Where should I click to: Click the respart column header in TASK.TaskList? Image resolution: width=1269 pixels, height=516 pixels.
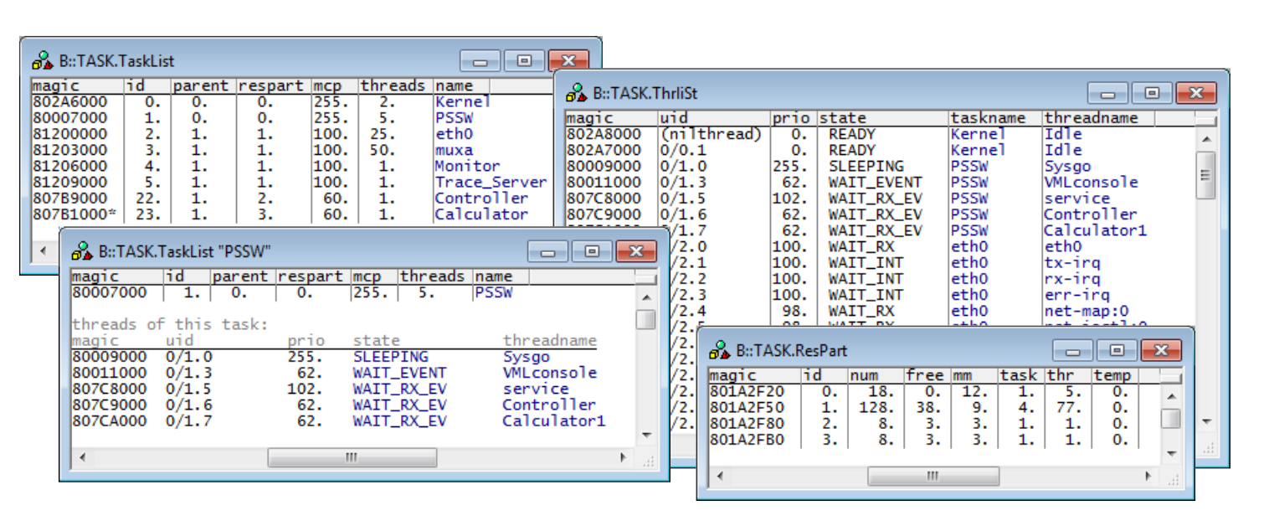273,85
